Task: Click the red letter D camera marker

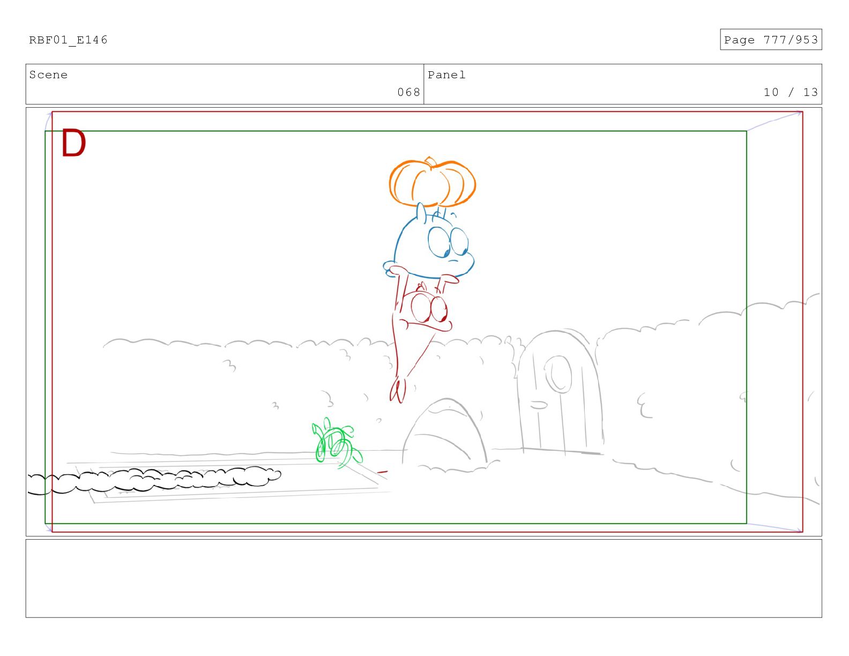Action: click(x=73, y=143)
